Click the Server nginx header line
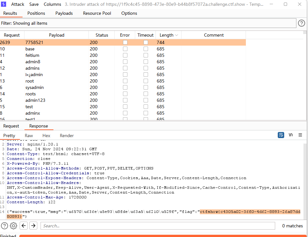Screen dimensions: 308x237 (33, 144)
